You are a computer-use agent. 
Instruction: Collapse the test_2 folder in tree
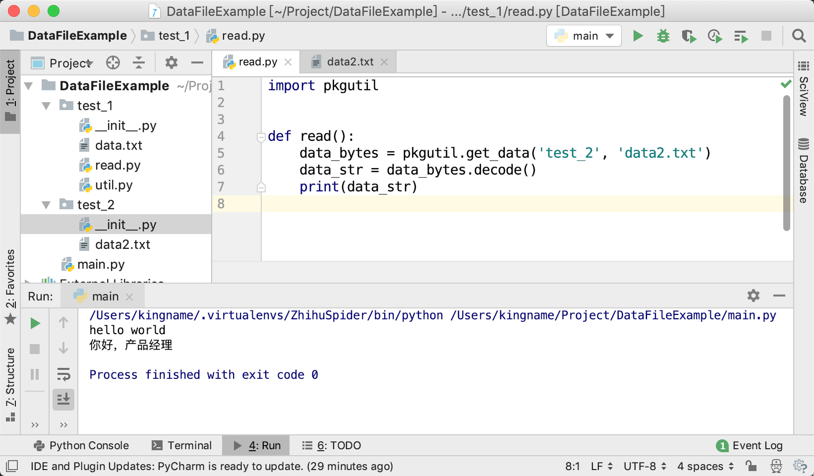[47, 205]
